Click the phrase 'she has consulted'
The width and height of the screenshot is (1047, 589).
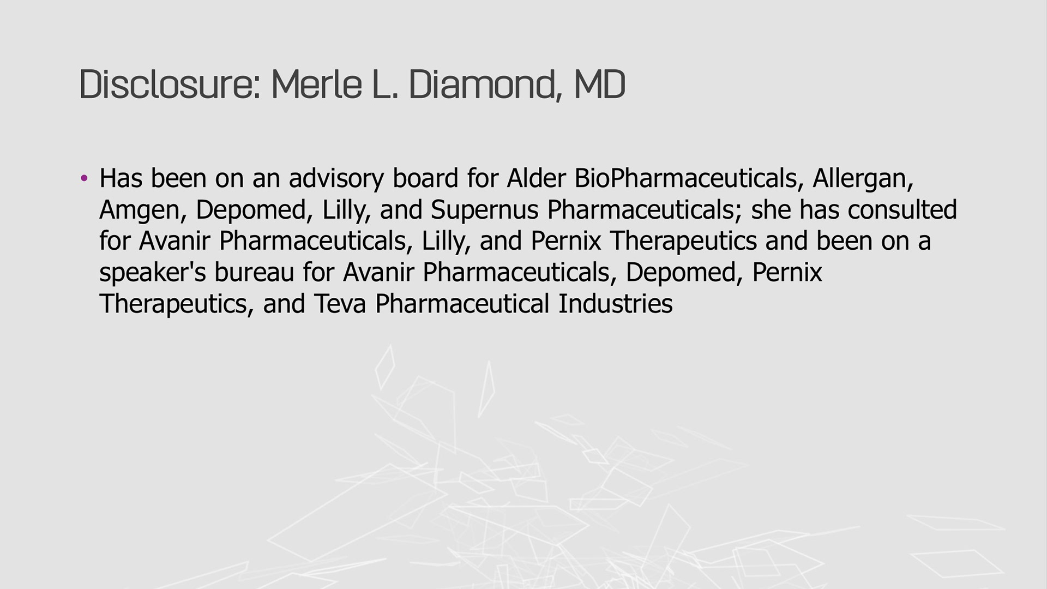(854, 209)
